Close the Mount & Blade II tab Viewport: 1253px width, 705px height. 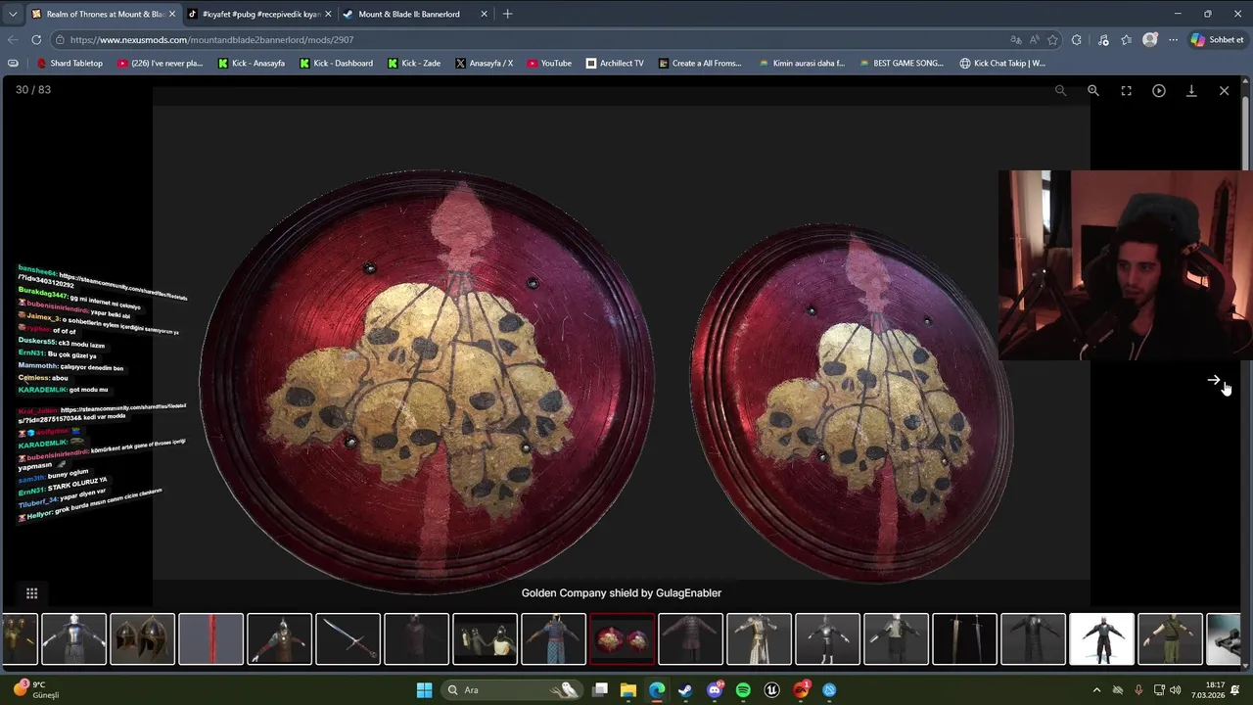[x=484, y=14]
